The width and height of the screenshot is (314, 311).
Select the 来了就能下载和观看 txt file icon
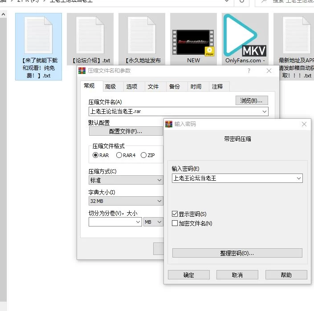38,35
